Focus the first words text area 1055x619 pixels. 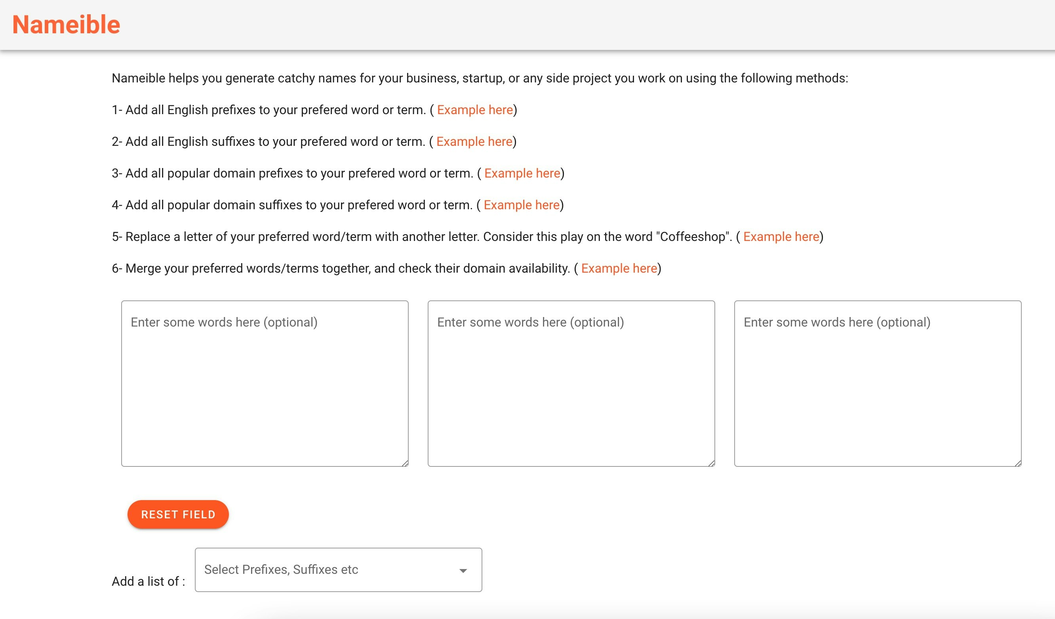coord(265,383)
